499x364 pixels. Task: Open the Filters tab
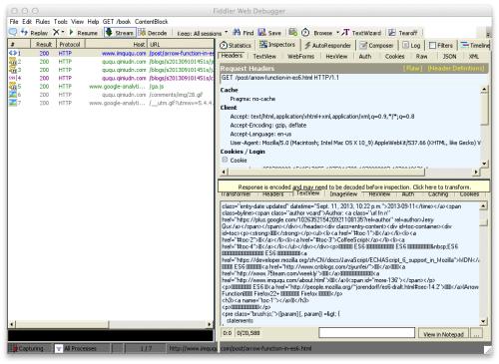441,45
